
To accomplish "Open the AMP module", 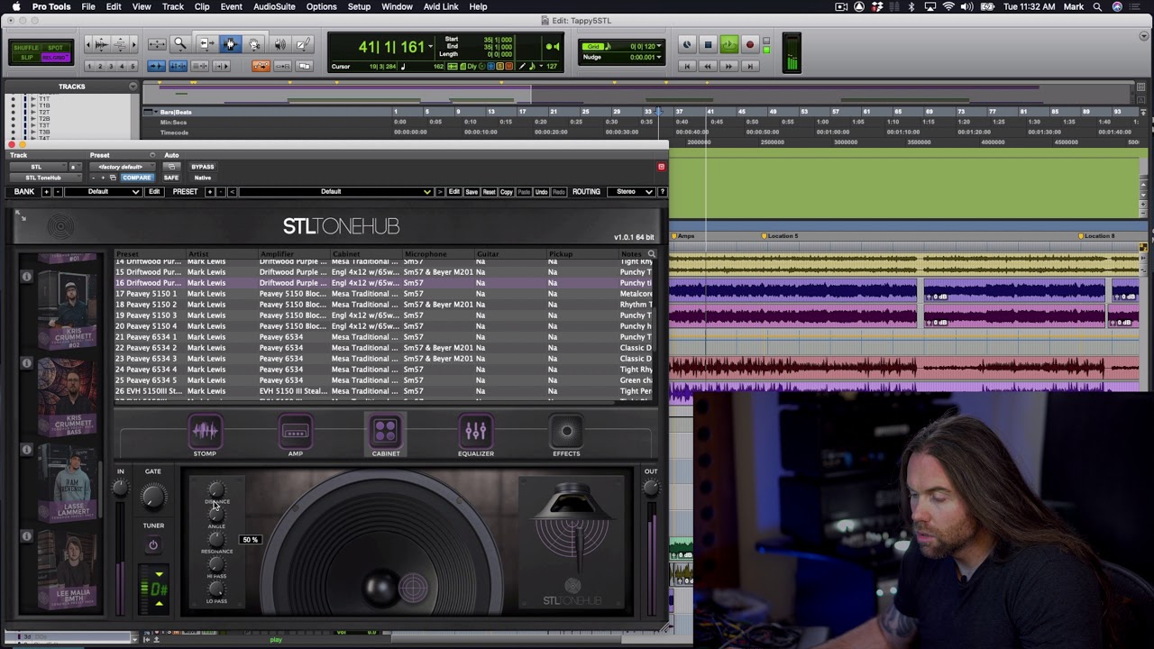I will point(295,435).
